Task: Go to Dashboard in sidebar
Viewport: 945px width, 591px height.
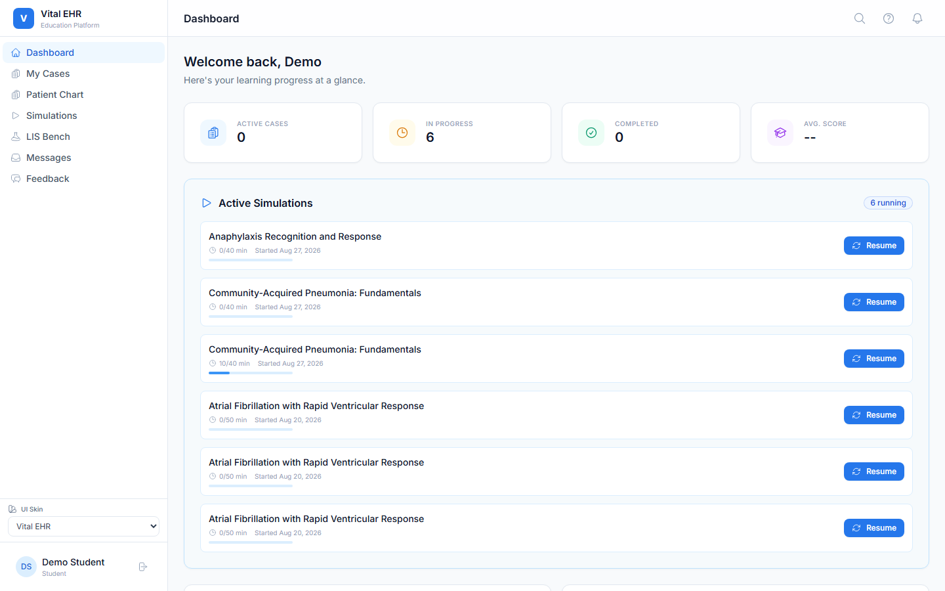Action: tap(84, 53)
